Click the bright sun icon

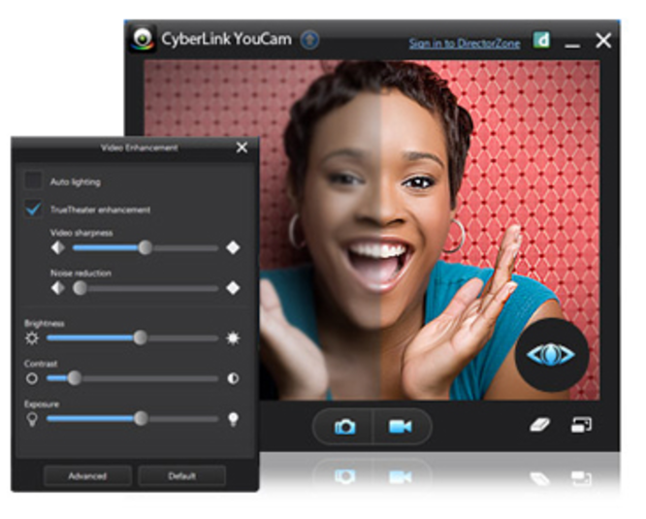pyautogui.click(x=233, y=339)
